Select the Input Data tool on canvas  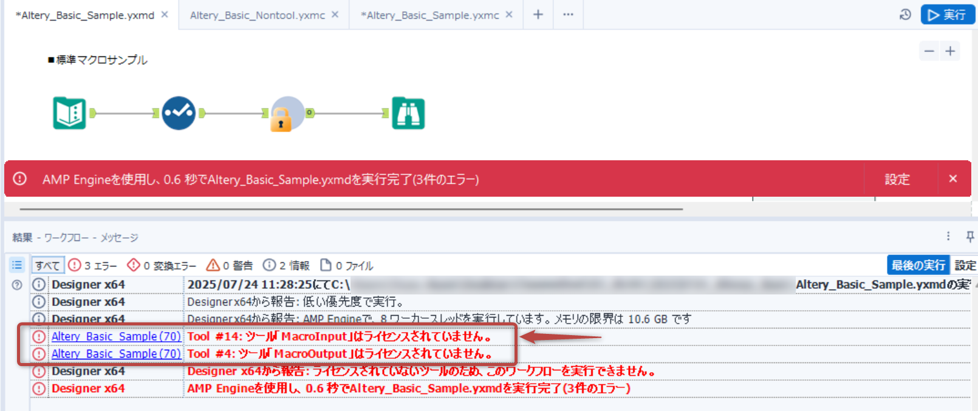pyautogui.click(x=69, y=113)
